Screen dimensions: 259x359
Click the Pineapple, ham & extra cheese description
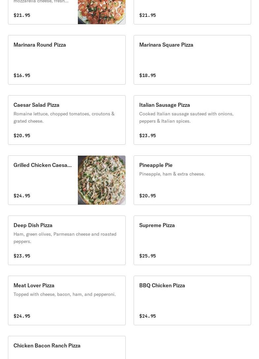(x=172, y=174)
